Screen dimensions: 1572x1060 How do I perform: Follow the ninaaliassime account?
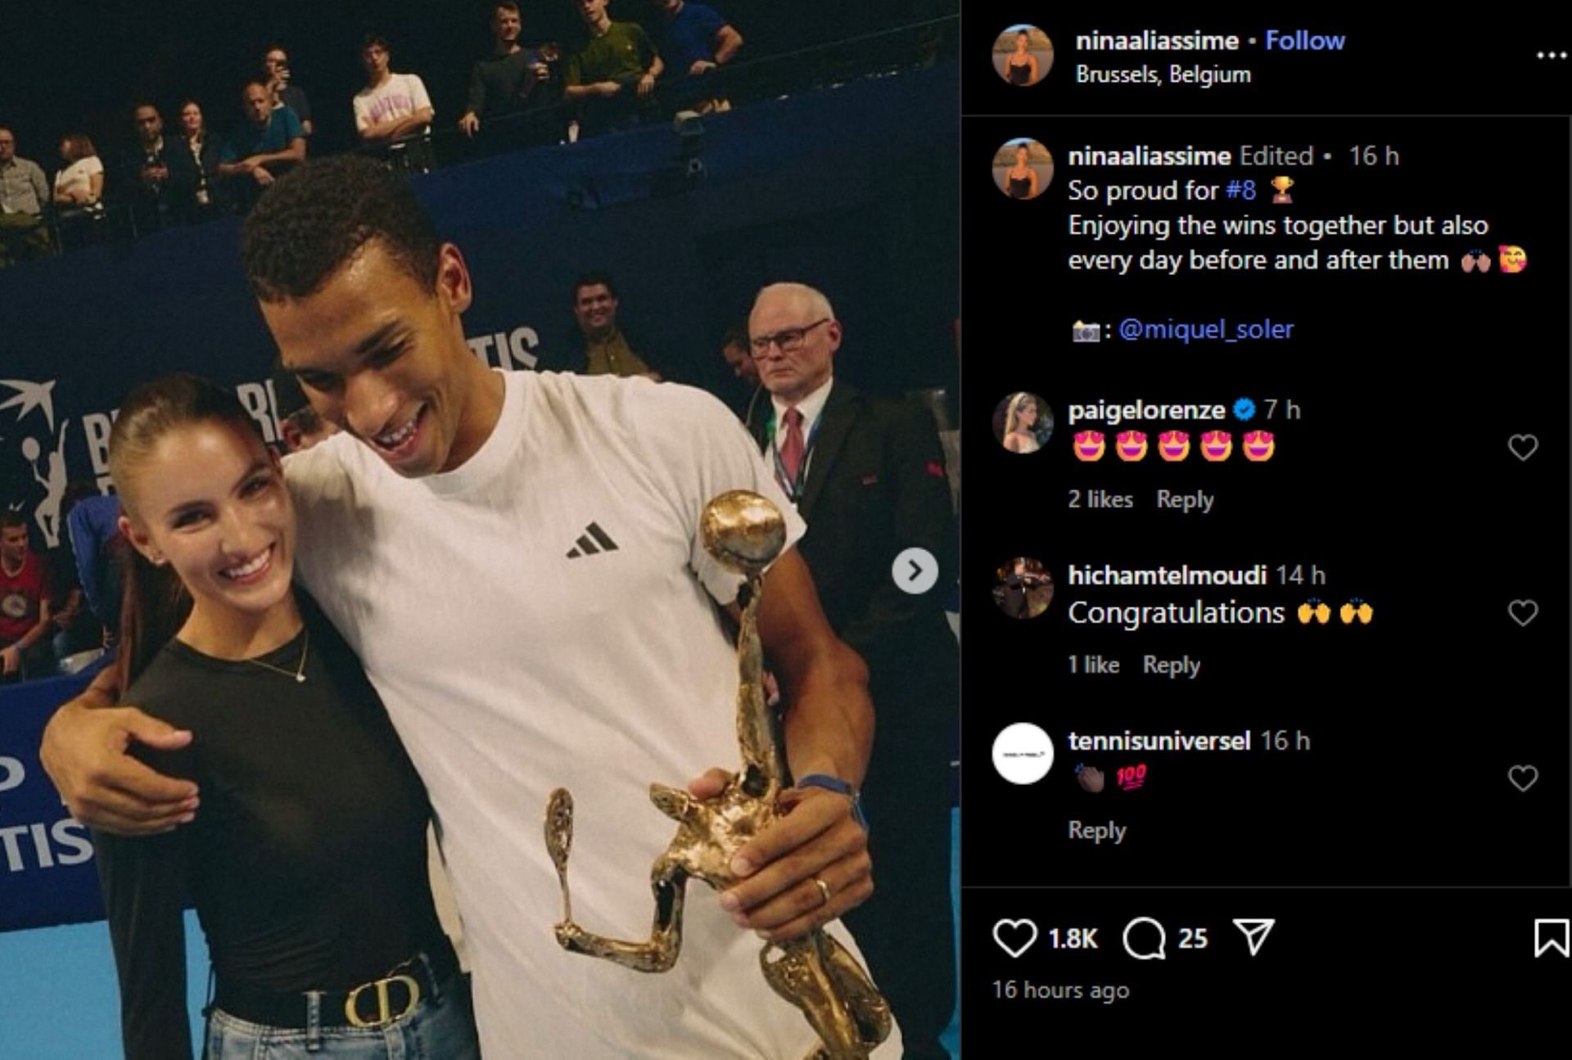click(x=1304, y=40)
